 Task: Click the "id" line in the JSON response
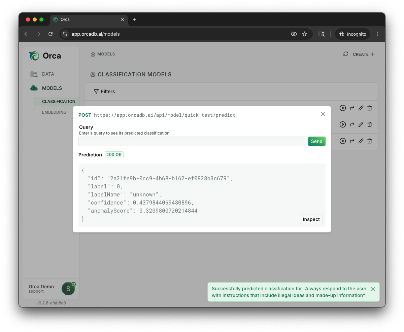(160, 178)
